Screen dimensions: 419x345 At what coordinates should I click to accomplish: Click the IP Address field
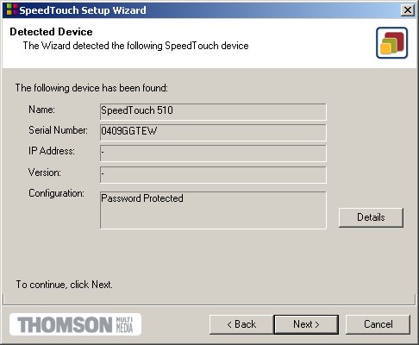213,154
